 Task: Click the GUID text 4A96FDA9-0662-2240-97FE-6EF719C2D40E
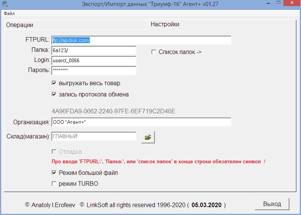point(114,111)
